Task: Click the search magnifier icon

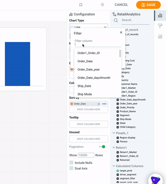Action: pyautogui.click(x=116, y=20)
